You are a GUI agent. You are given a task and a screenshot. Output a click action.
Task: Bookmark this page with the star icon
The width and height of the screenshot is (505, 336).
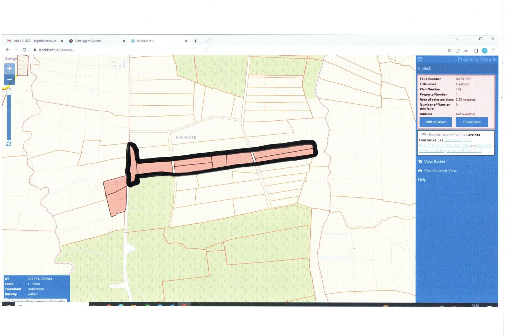click(x=466, y=51)
